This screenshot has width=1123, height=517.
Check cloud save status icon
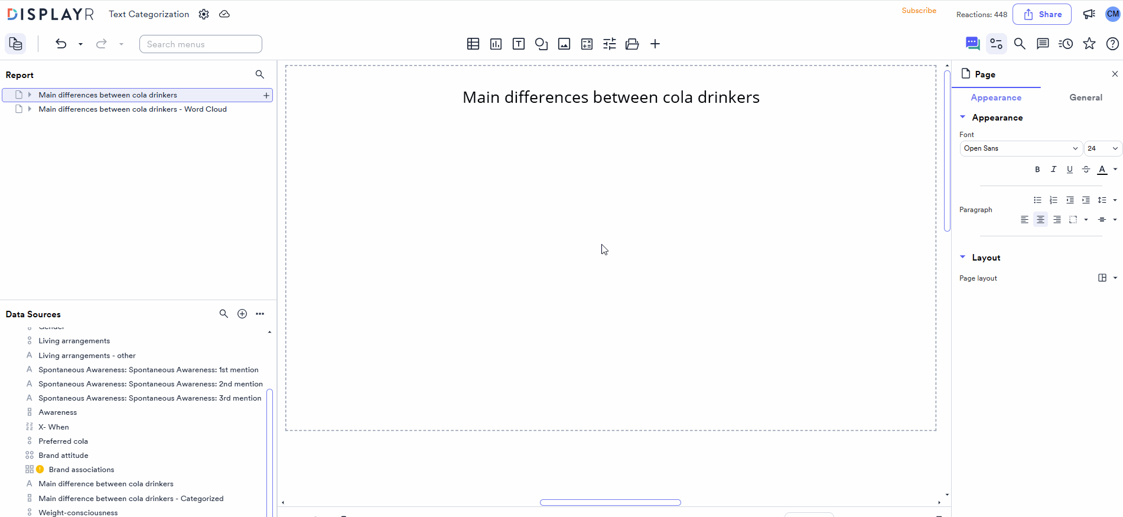pos(224,14)
